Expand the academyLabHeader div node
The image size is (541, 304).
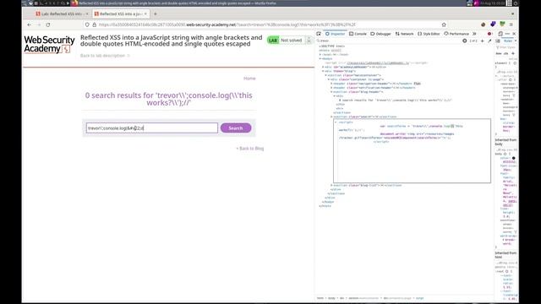[x=323, y=67]
